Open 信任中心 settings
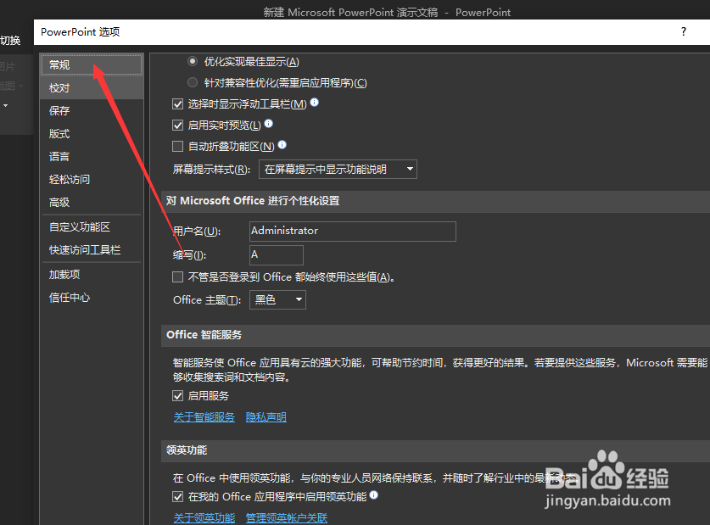 coord(92,298)
